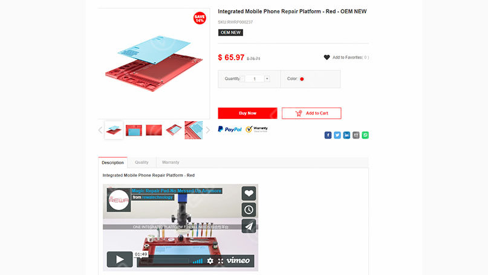Show next product thumbnails arrow
This screenshot has height=275, width=488.
click(x=208, y=130)
